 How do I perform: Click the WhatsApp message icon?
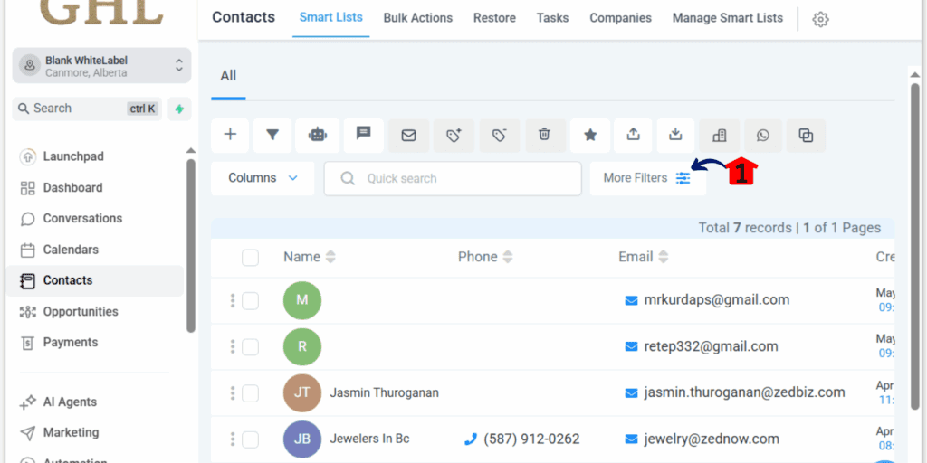coord(763,136)
